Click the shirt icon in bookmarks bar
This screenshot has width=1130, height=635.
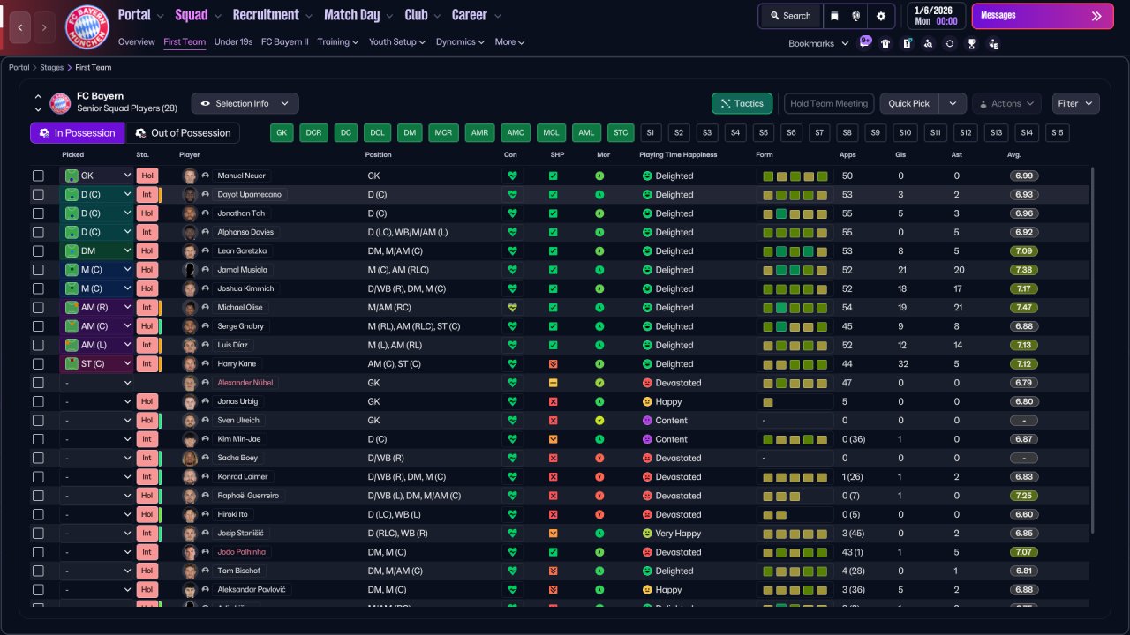point(885,43)
